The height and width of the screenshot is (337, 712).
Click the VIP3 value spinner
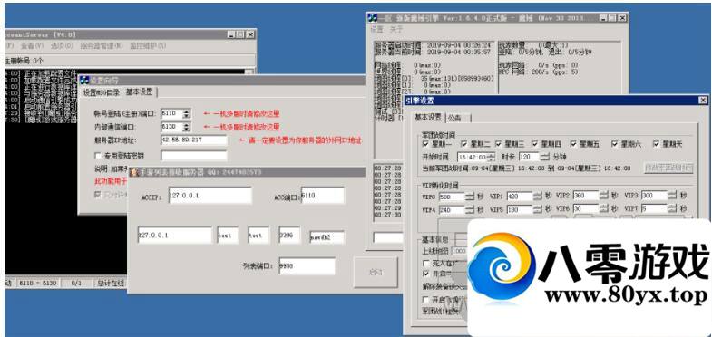pyautogui.click(x=672, y=196)
